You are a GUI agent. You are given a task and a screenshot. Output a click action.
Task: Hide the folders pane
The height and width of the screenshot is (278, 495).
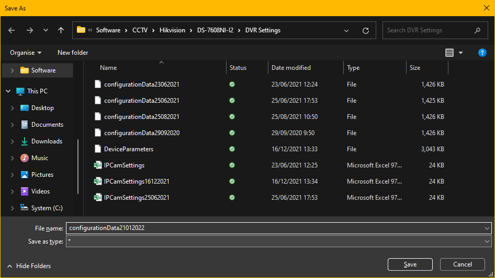(x=29, y=266)
